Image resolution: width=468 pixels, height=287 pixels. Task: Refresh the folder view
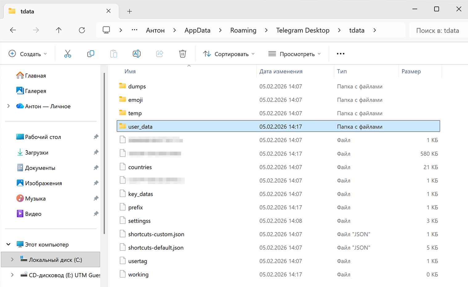click(82, 30)
